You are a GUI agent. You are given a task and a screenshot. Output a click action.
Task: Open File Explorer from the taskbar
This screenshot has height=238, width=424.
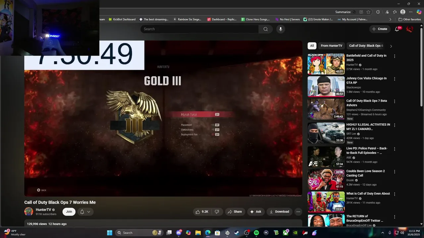pos(198,233)
